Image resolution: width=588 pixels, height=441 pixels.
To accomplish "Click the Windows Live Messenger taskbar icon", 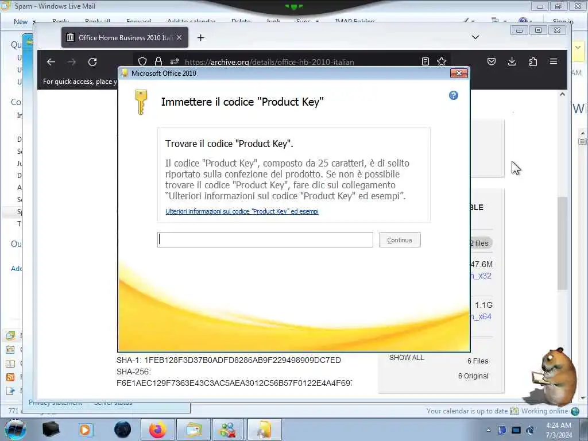I will pos(228,430).
